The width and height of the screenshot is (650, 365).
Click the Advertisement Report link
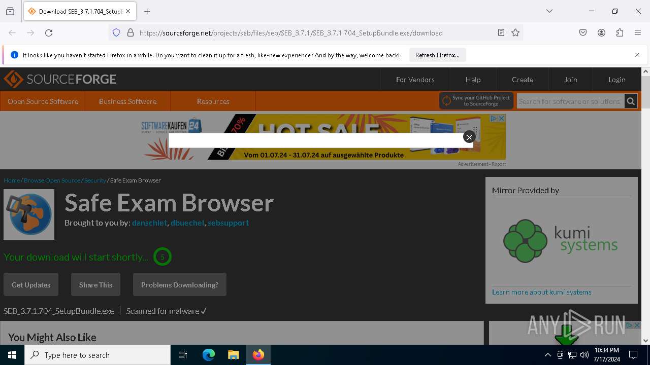pos(481,164)
